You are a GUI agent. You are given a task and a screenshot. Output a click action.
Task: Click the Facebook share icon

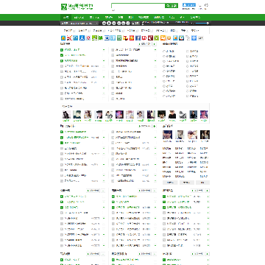[x=138, y=38]
